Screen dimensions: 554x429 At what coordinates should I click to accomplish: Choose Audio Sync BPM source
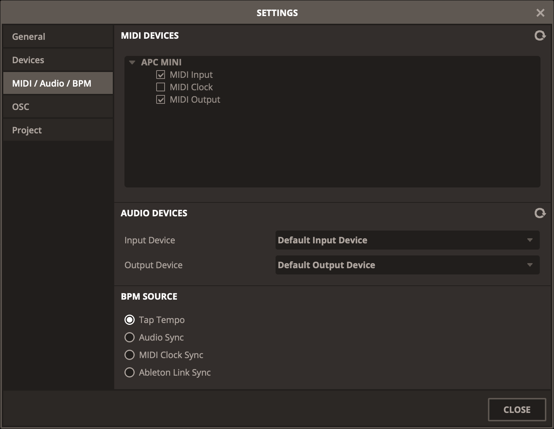[x=130, y=337]
